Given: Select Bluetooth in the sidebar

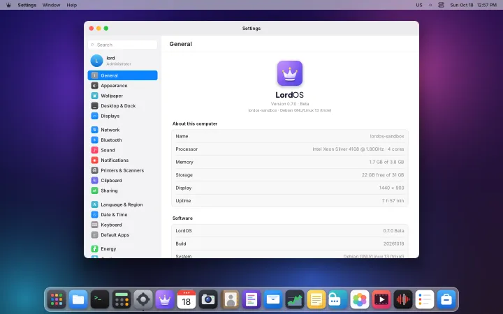Looking at the screenshot, I should coord(122,140).
